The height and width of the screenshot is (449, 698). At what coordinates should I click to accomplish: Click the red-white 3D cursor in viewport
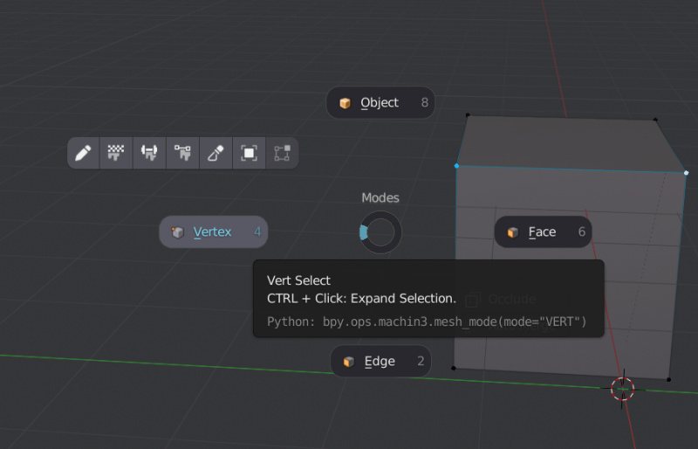622,389
